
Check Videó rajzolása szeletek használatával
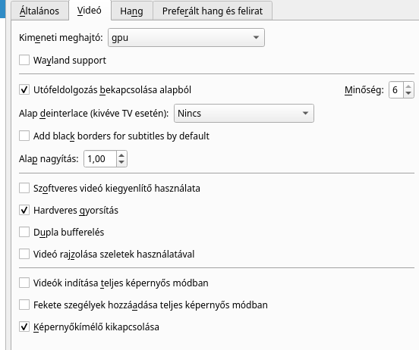24,254
